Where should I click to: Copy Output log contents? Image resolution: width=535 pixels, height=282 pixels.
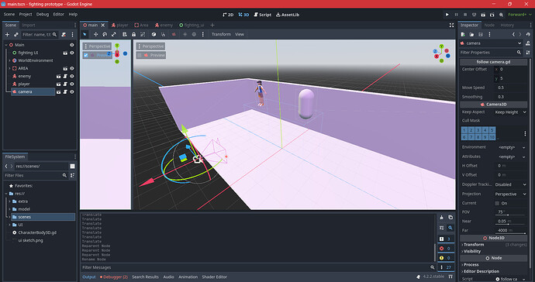click(450, 218)
